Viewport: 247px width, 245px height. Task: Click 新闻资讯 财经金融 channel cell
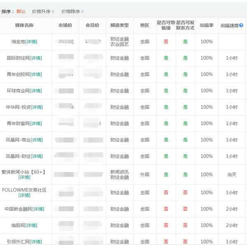pos(119,174)
